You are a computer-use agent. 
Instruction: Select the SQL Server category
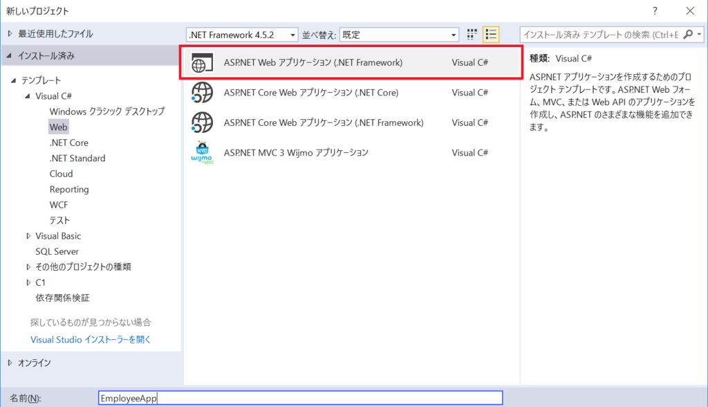(57, 251)
